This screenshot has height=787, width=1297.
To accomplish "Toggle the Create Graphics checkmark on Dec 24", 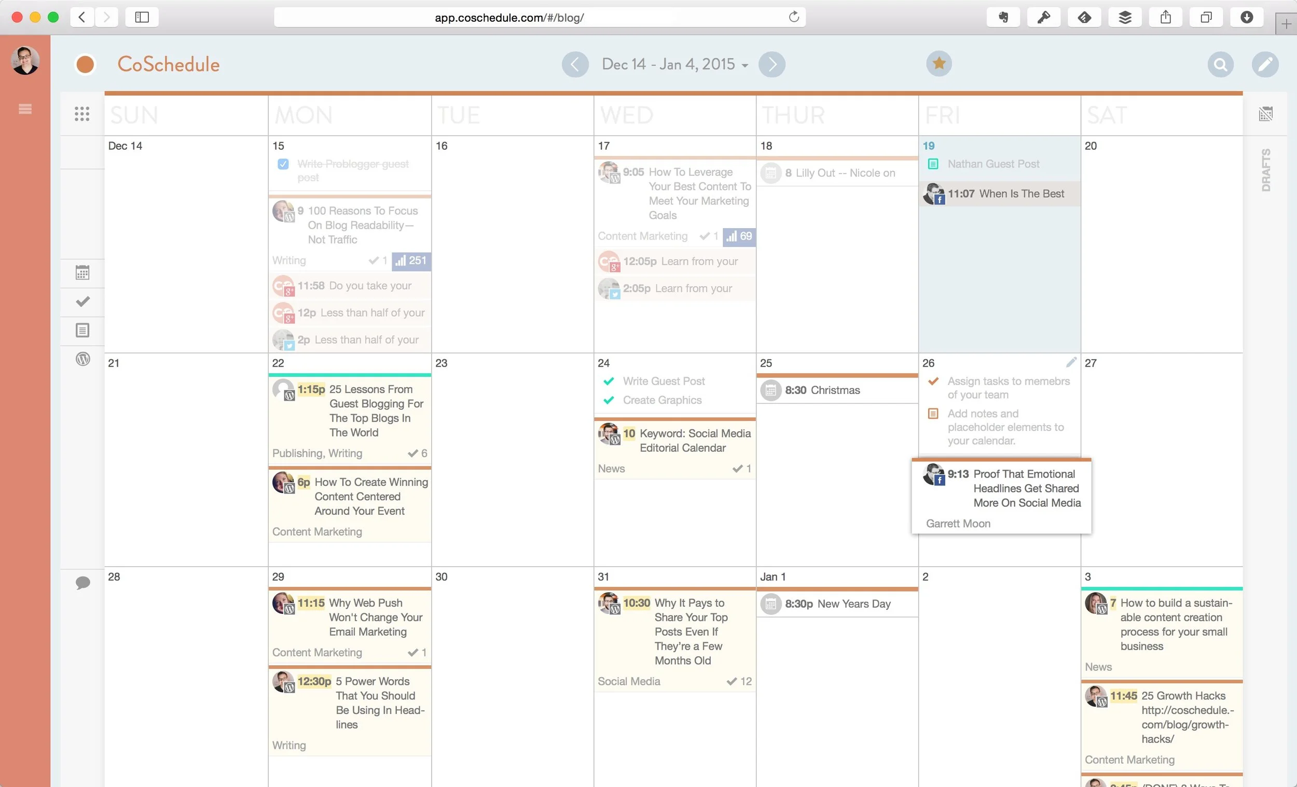I will point(609,400).
